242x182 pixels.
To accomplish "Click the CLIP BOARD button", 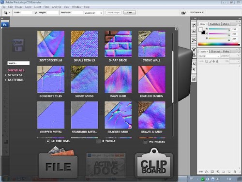I will pyautogui.click(x=154, y=164).
